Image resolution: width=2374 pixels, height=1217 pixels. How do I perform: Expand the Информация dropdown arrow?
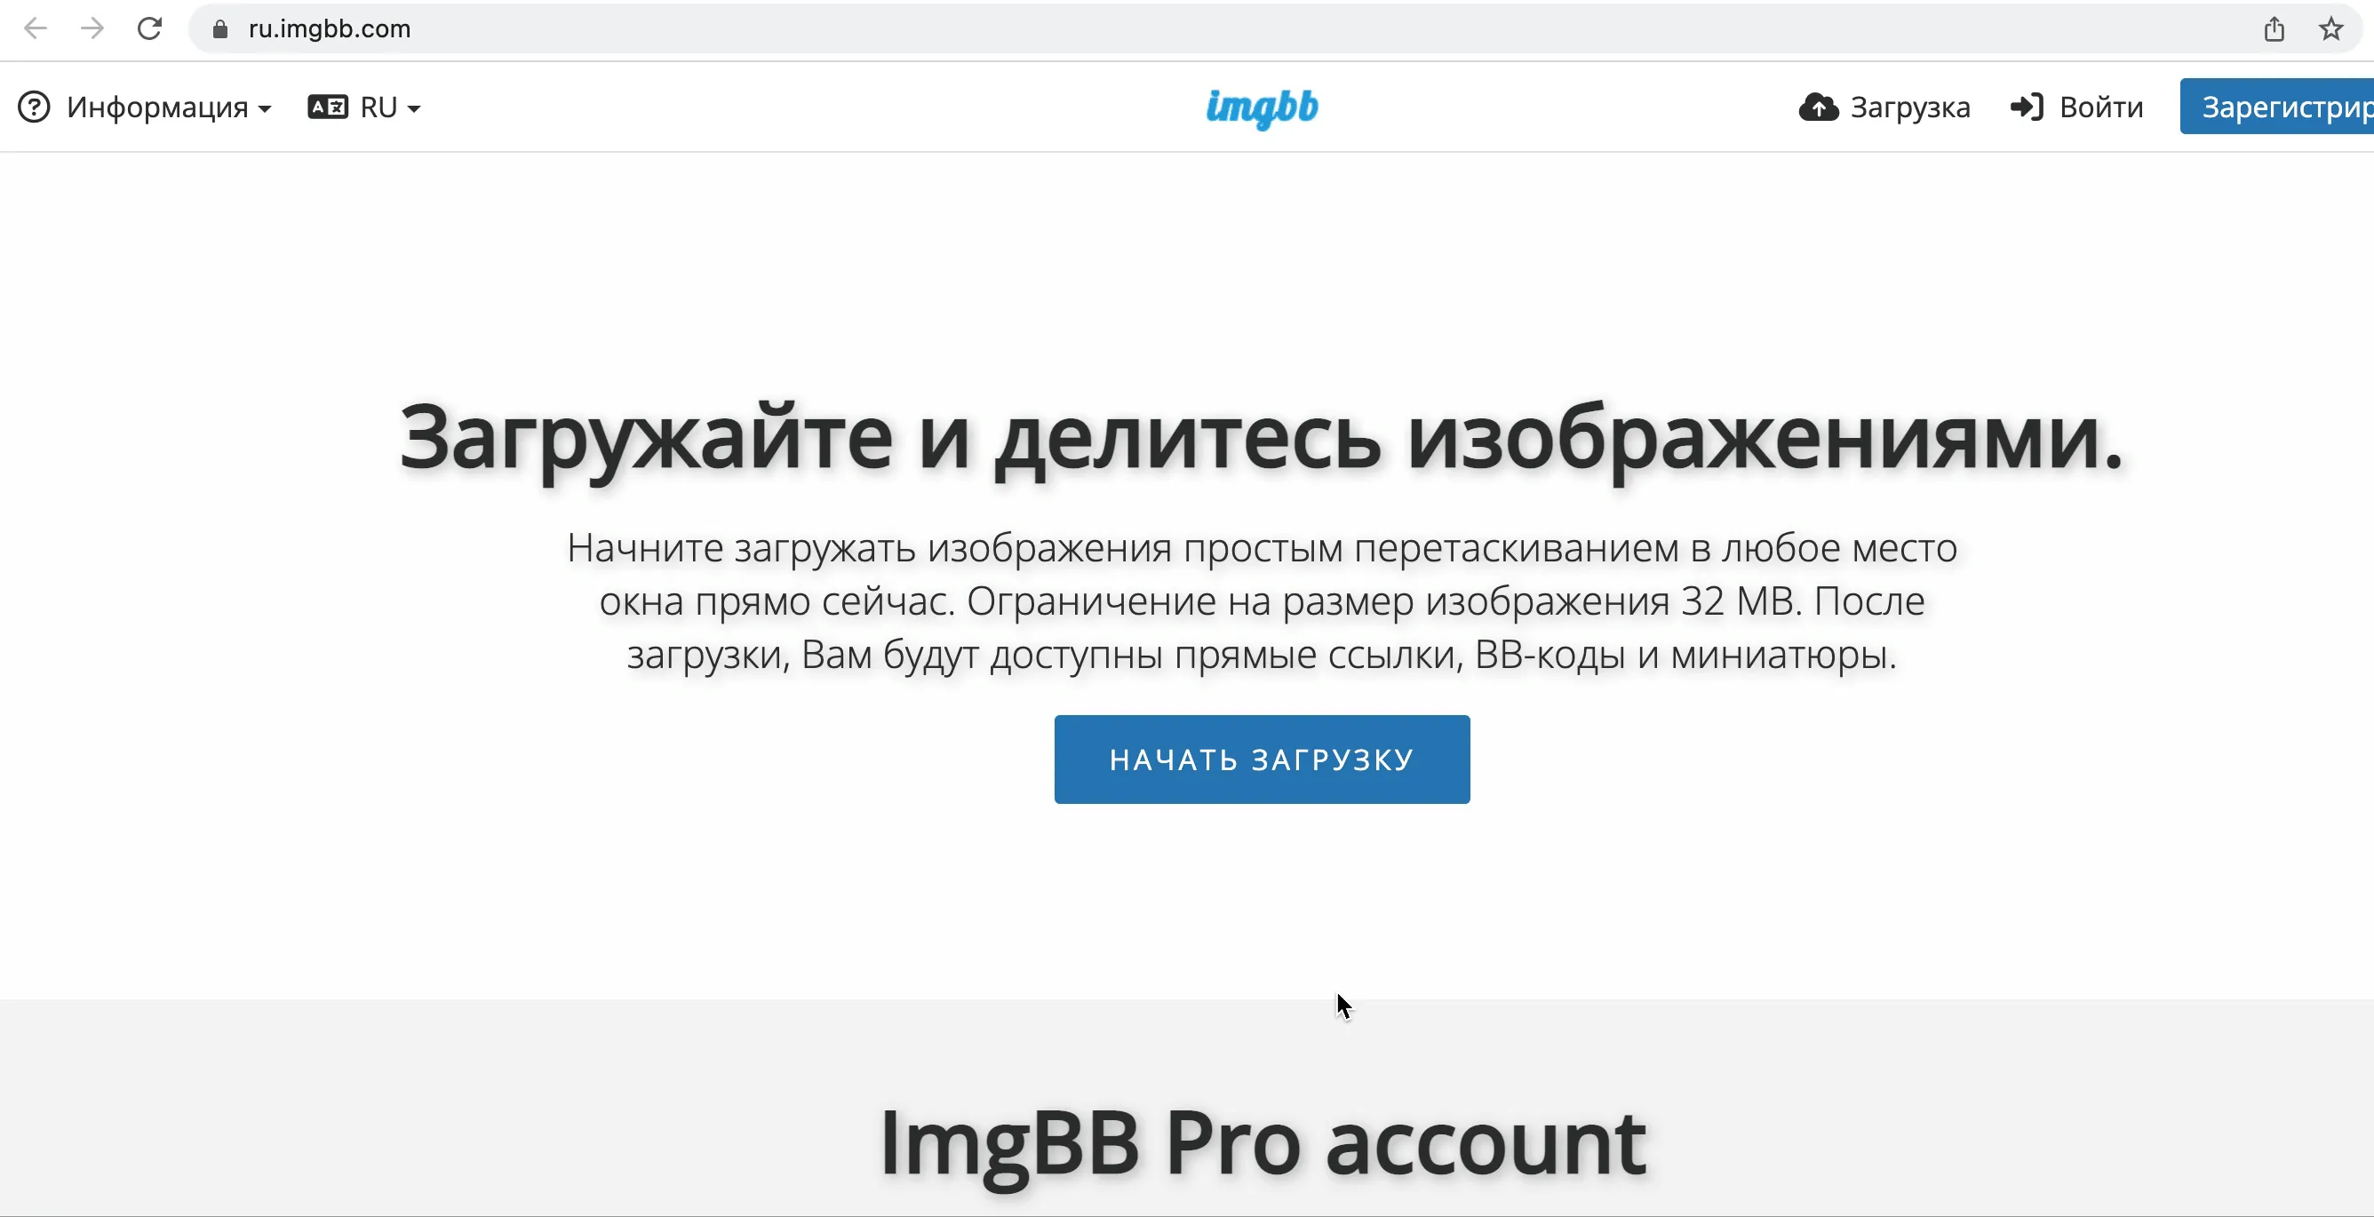click(x=265, y=108)
